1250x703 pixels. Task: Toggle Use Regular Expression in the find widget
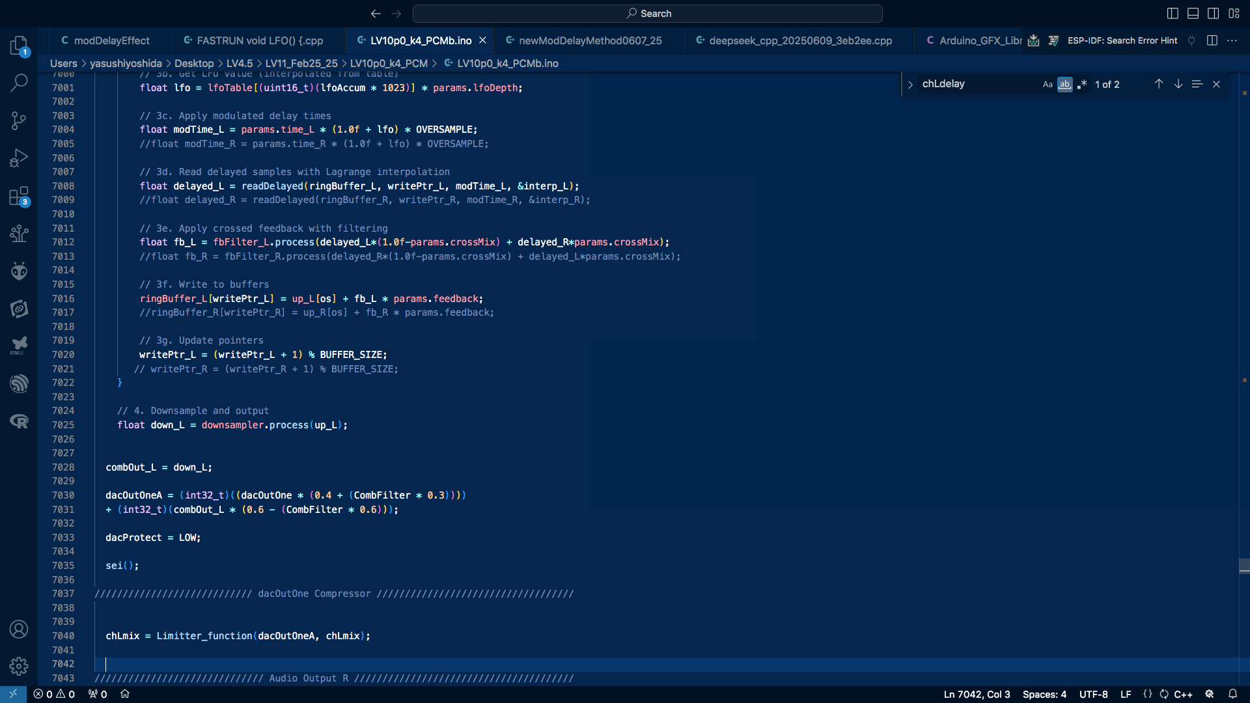[x=1082, y=84]
